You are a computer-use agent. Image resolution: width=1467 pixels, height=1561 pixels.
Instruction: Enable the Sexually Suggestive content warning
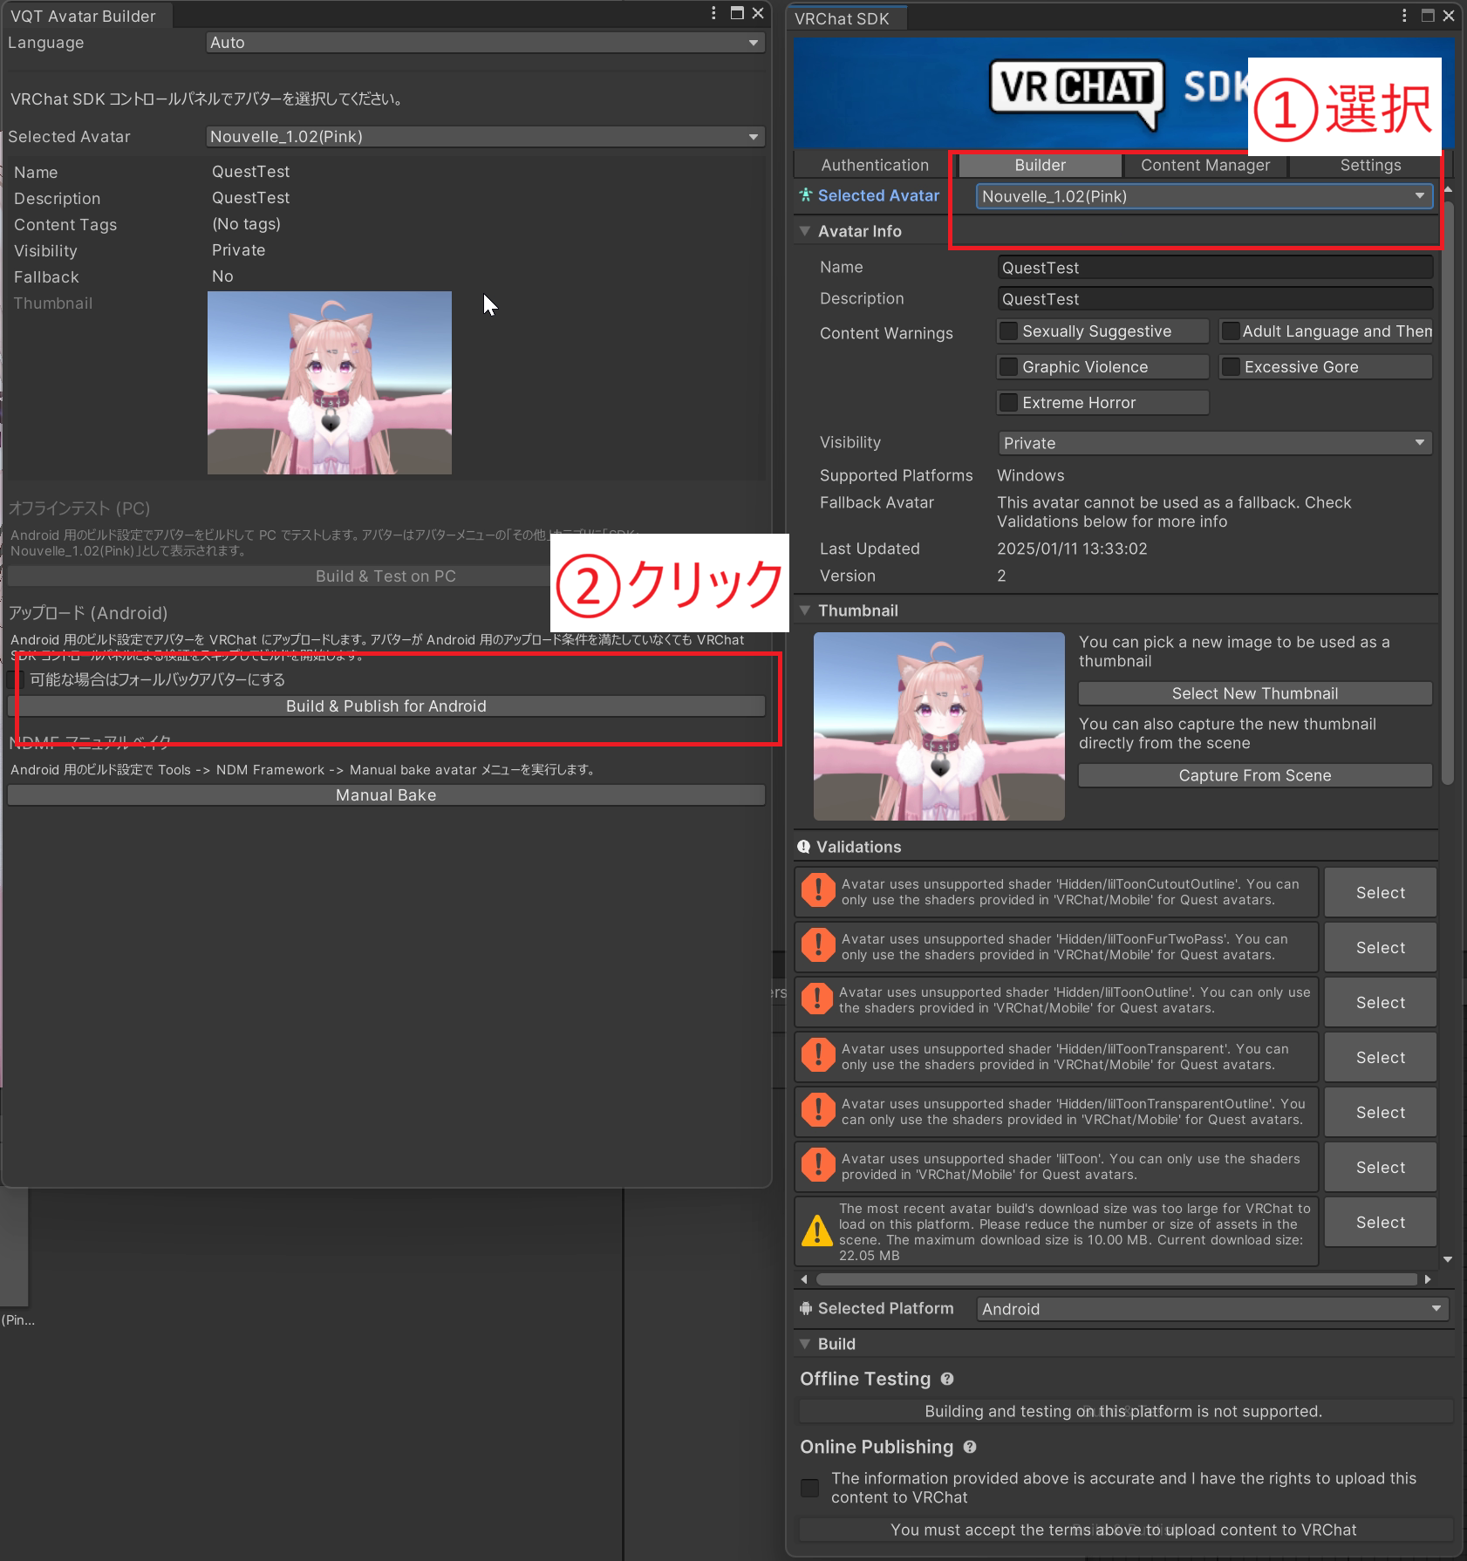tap(1009, 331)
